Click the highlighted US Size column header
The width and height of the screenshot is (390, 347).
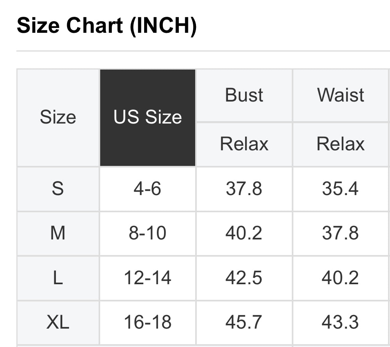click(x=148, y=118)
